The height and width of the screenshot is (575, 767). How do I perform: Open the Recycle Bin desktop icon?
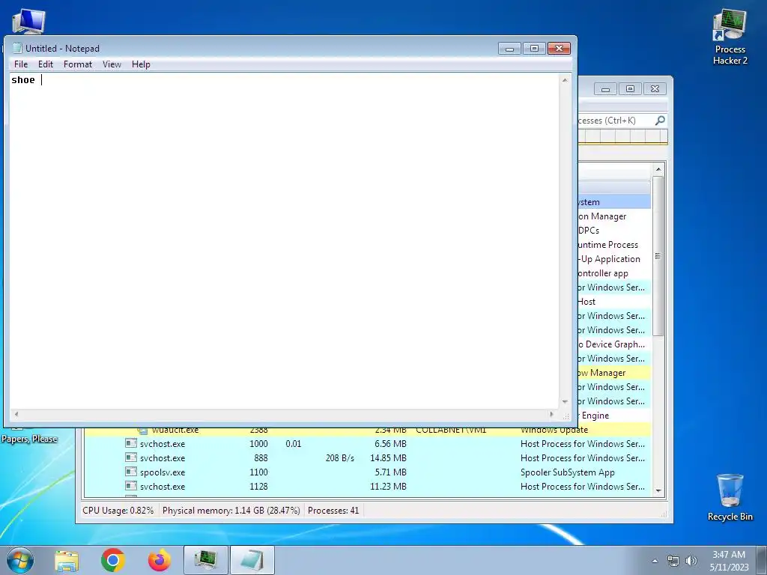click(730, 497)
